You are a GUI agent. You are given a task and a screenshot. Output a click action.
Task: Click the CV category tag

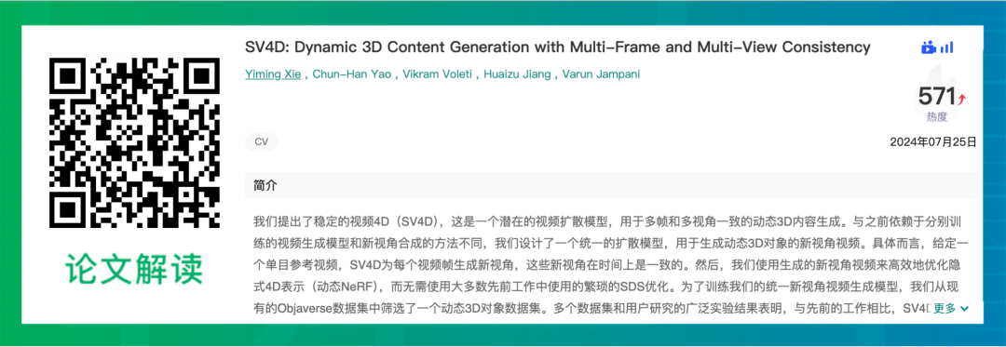(x=261, y=142)
